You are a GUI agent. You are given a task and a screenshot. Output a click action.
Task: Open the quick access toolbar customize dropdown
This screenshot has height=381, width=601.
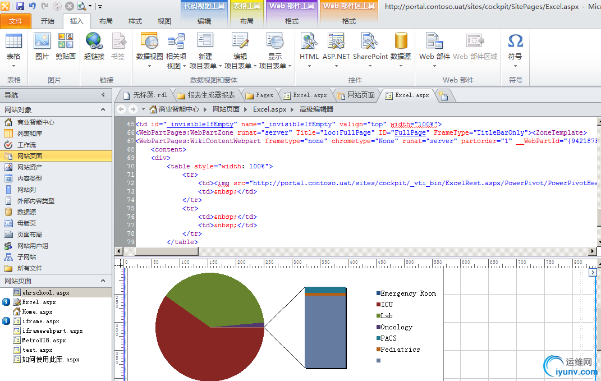point(100,7)
